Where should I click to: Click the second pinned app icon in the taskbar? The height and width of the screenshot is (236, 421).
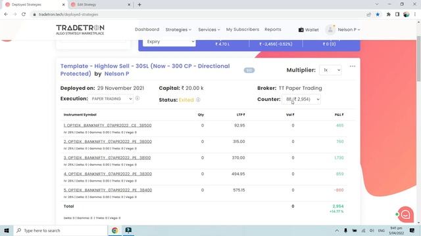click(x=128, y=230)
